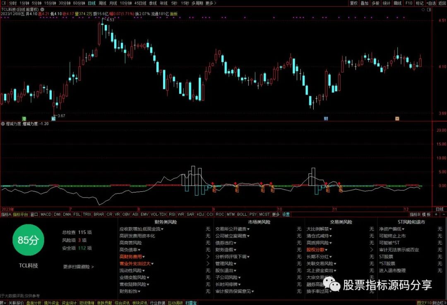Click the 港 marker icon below the candlesticks
Viewport: 447px width, 305px height.
coord(24,118)
